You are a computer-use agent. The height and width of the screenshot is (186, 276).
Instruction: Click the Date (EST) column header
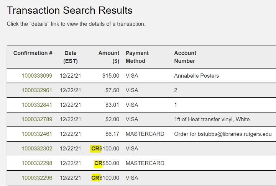71,57
